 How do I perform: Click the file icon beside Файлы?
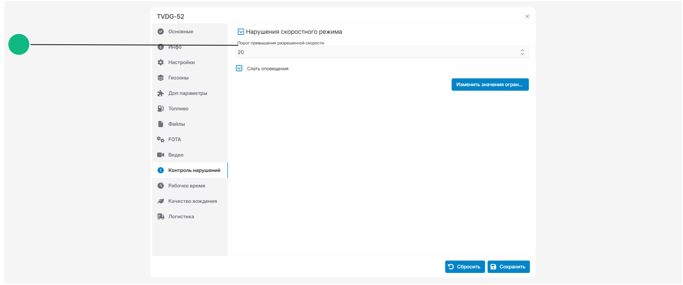point(161,124)
